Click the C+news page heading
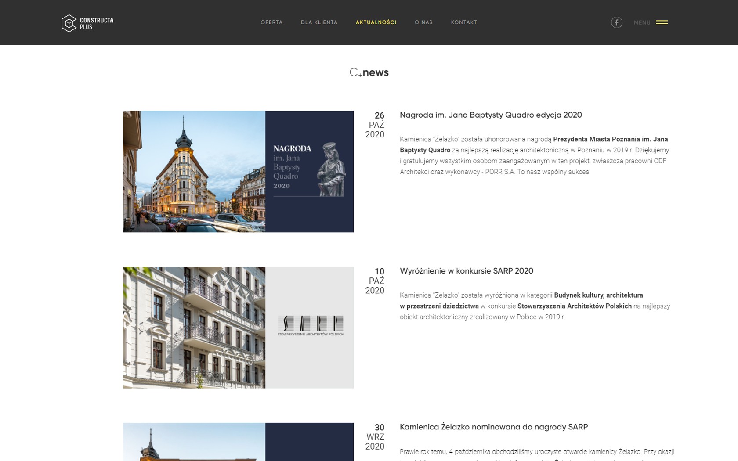The image size is (738, 461). tap(369, 72)
